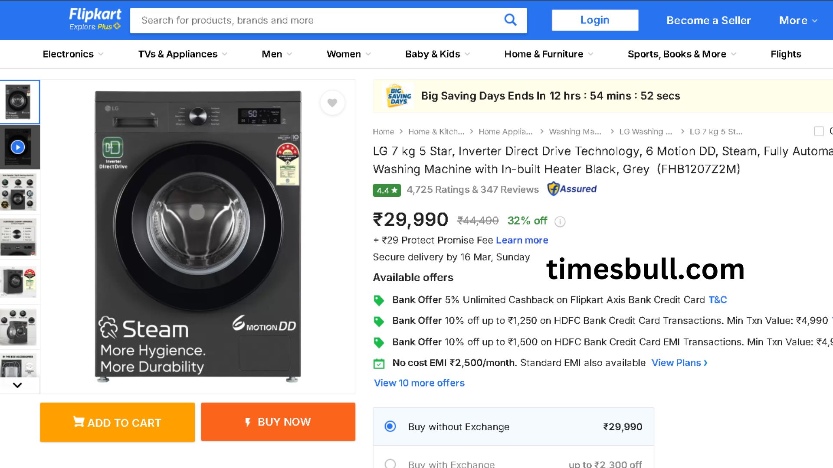833x468 pixels.
Task: Open the More dropdown in header
Action: 798,20
